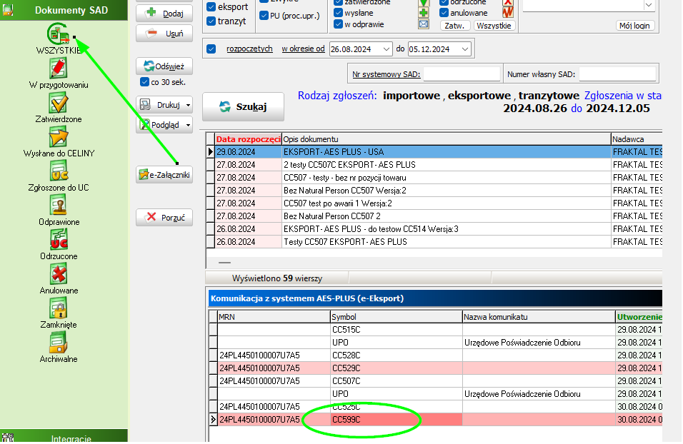Select message row with symbol CC515C
This screenshot has width=683, height=444.
click(x=436, y=330)
